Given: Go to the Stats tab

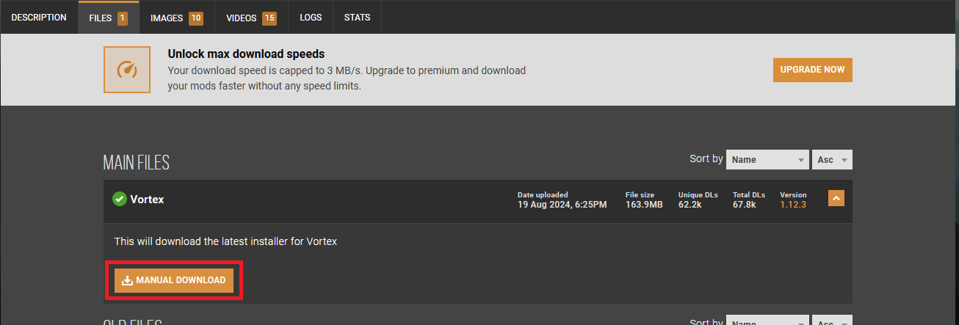Looking at the screenshot, I should [x=357, y=17].
